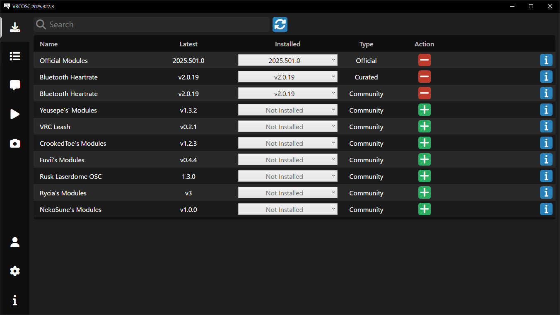Show info for Fuvii's Modules
The image size is (560, 315).
tap(546, 159)
